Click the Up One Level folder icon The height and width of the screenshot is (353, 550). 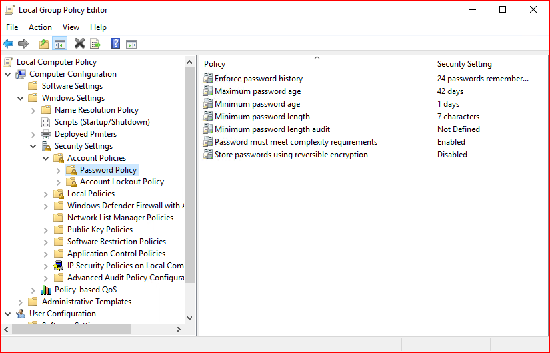44,44
